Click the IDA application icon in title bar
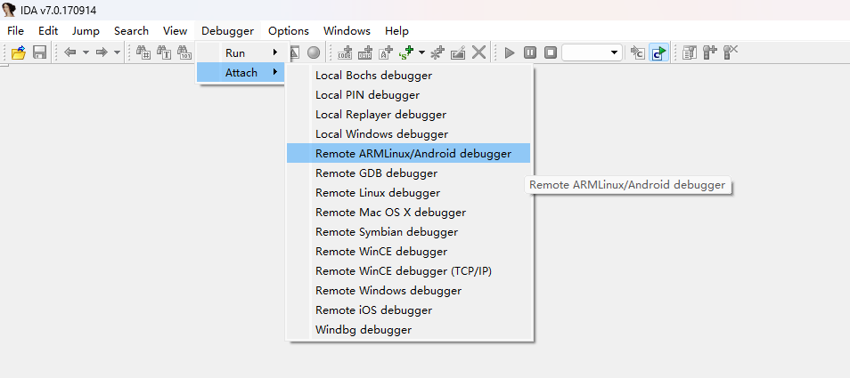 click(9, 10)
